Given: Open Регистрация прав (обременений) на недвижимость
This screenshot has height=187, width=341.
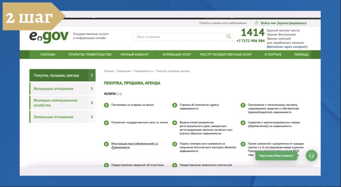Looking at the screenshot, I should coord(134,146).
